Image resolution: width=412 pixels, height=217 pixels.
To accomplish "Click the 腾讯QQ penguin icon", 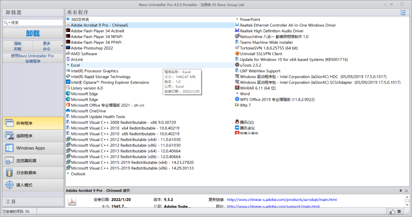I will (237, 122).
